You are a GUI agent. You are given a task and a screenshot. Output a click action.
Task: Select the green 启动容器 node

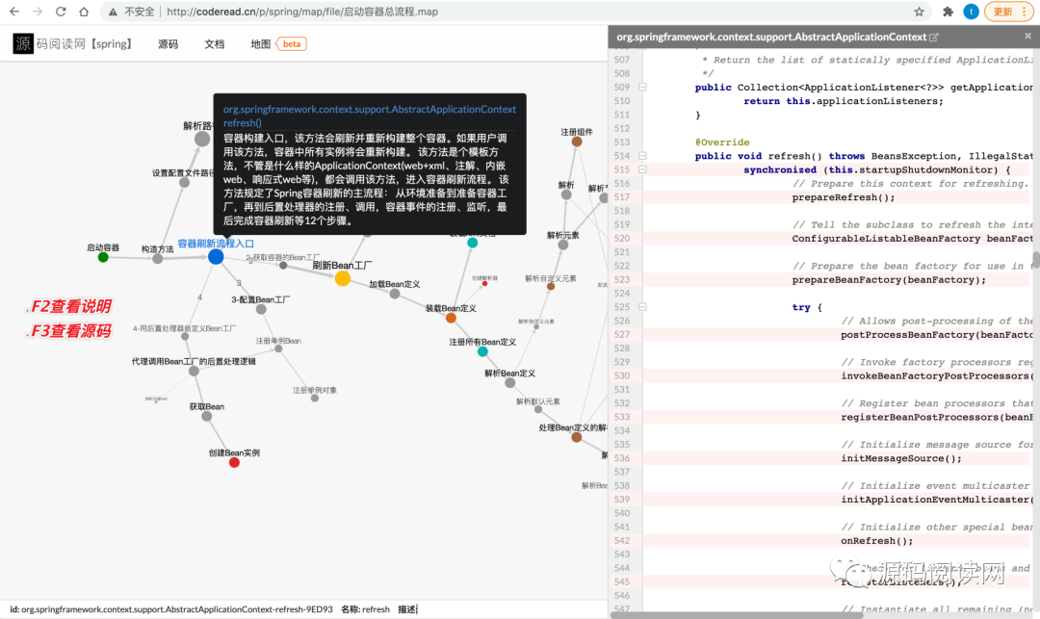tap(103, 257)
